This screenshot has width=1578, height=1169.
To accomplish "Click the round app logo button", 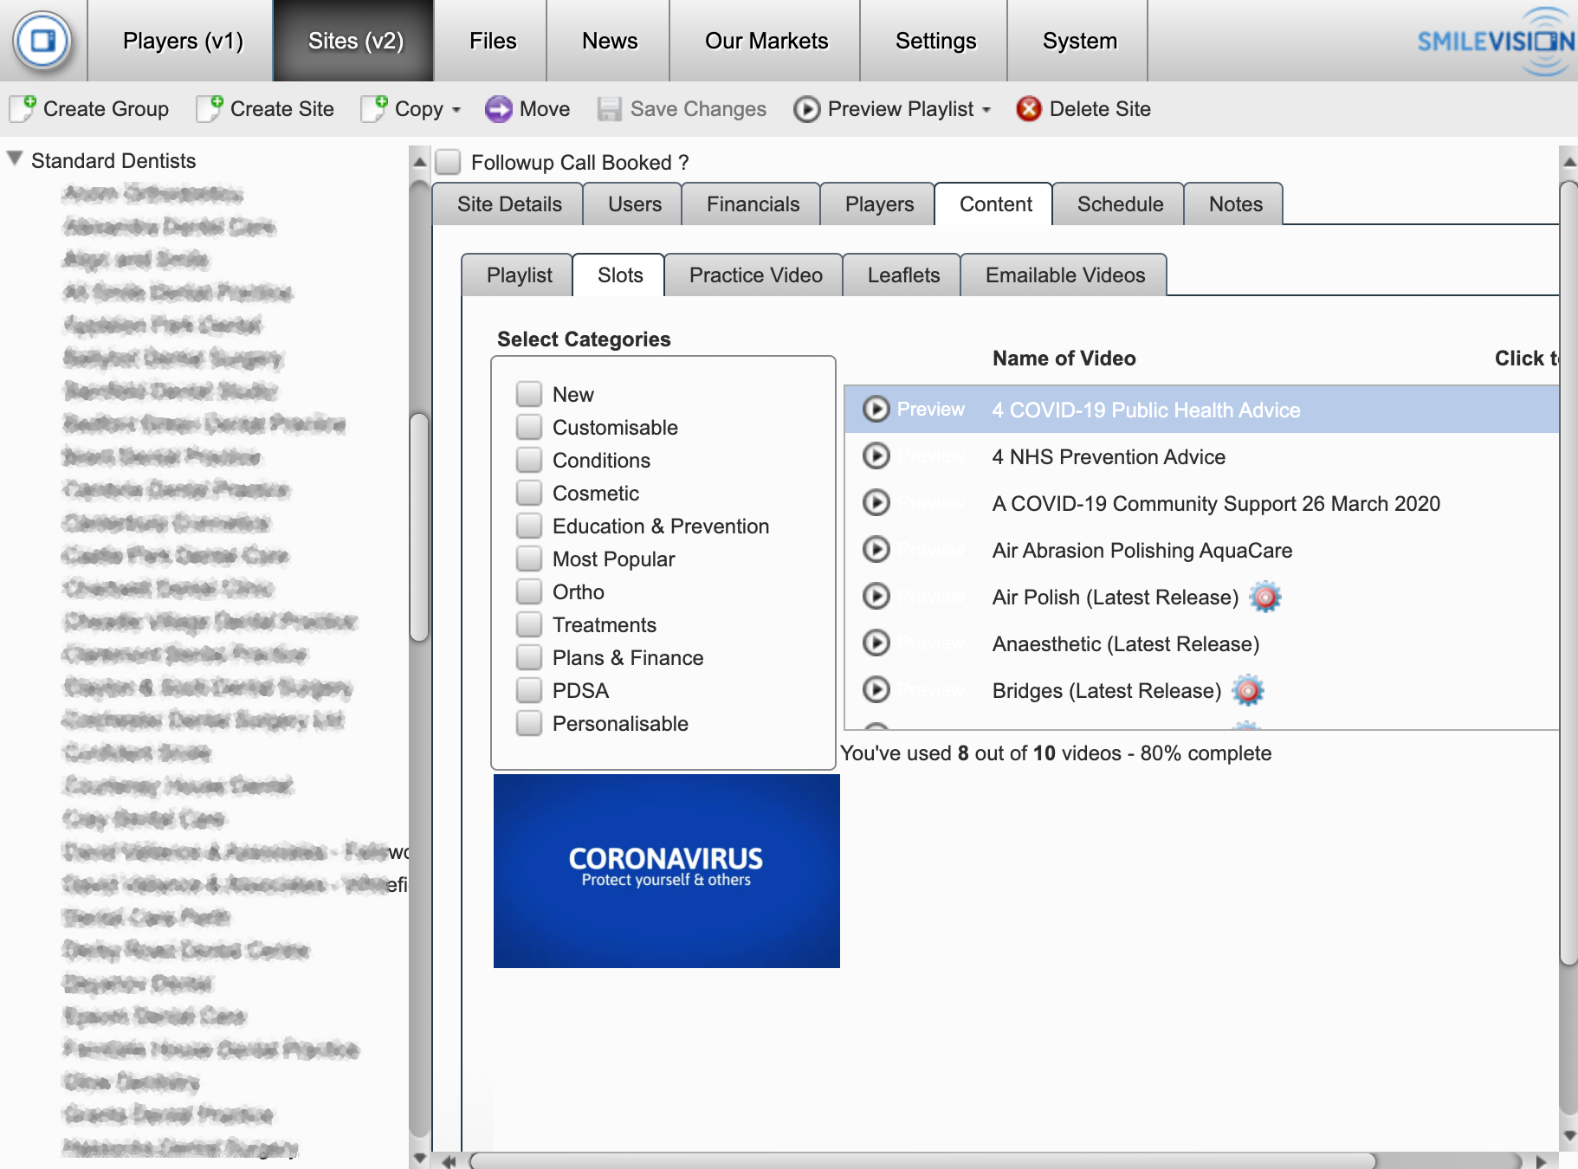I will click(x=42, y=41).
